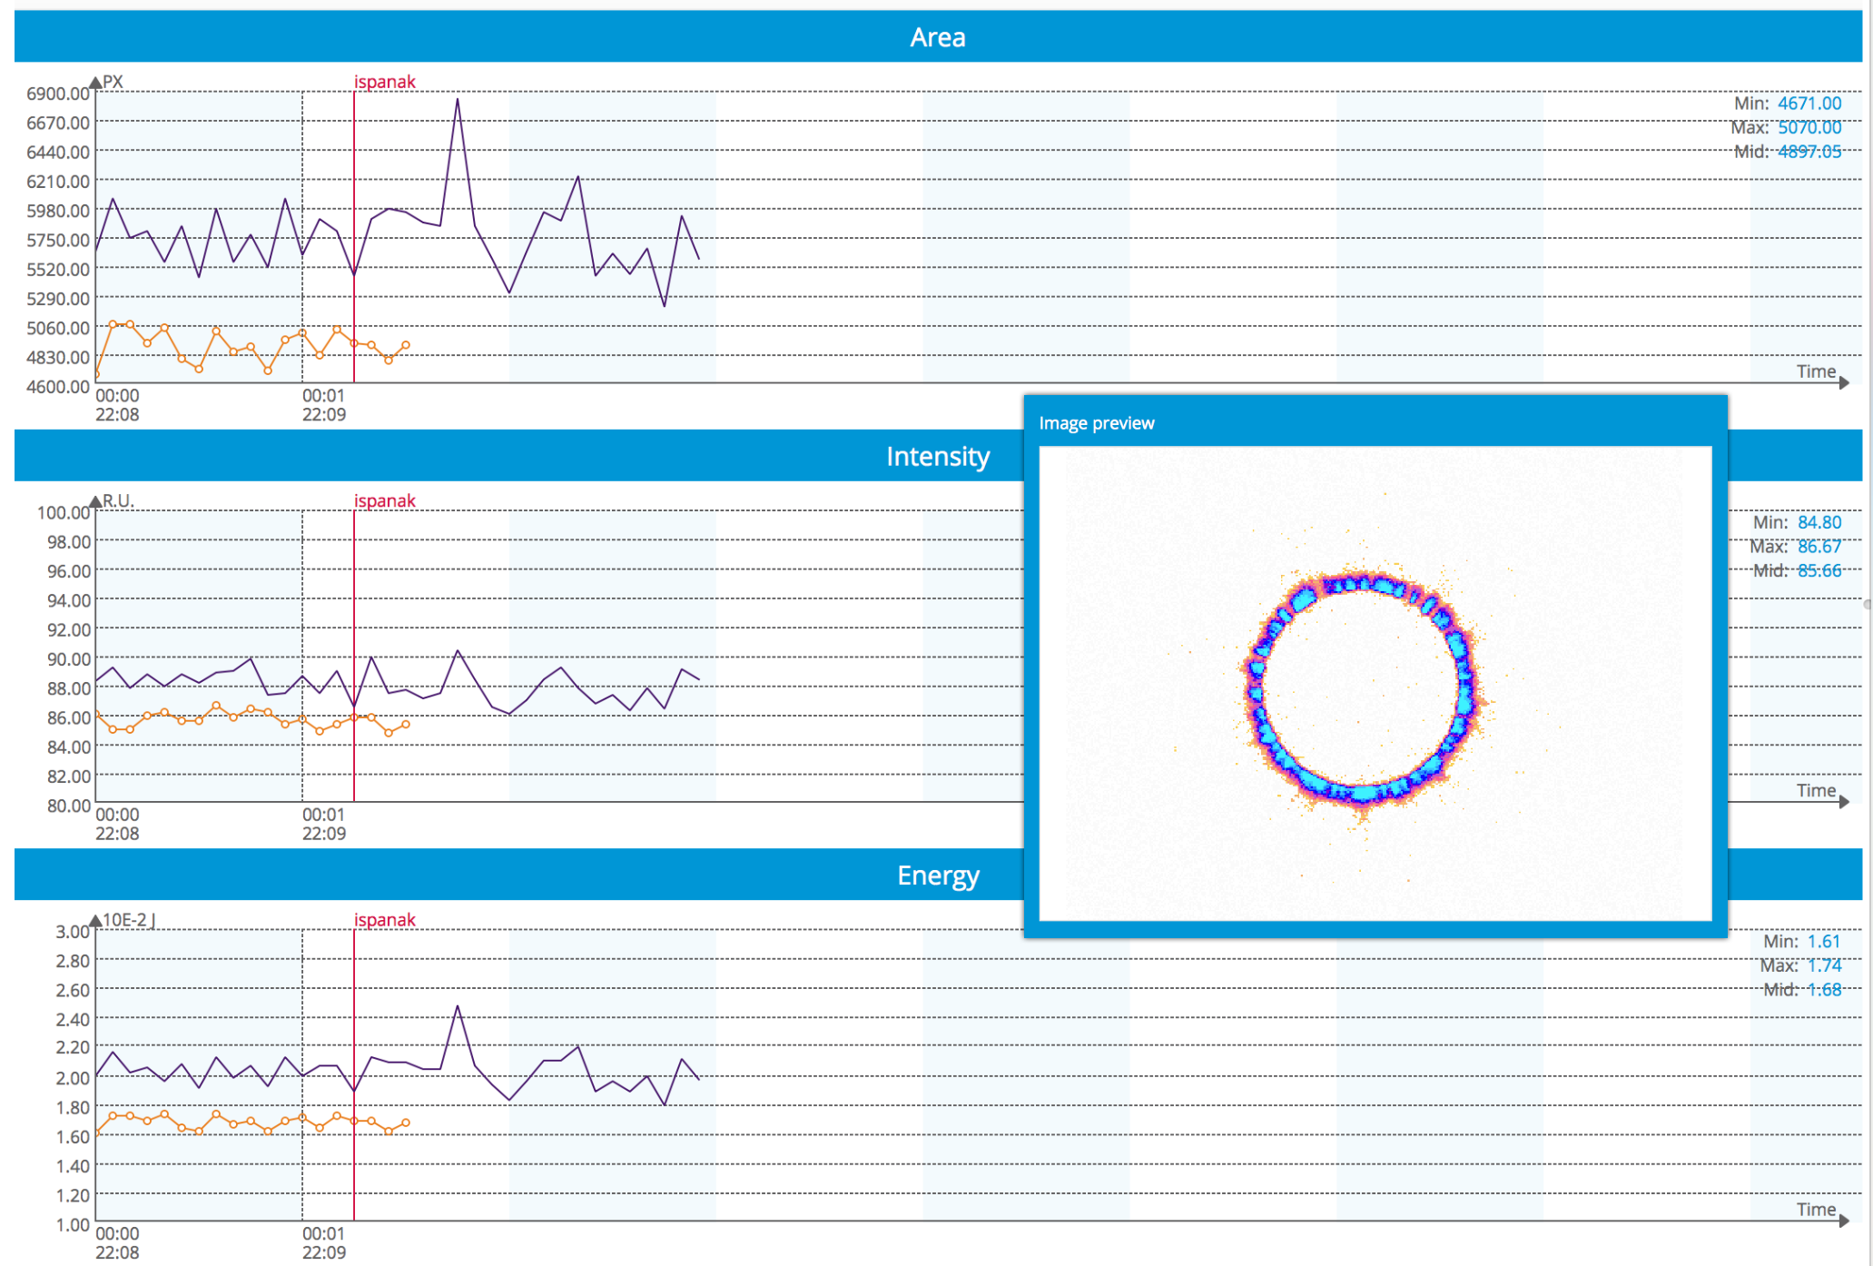Click the Area Min value 4671.00
The width and height of the screenshot is (1873, 1266).
click(x=1809, y=104)
